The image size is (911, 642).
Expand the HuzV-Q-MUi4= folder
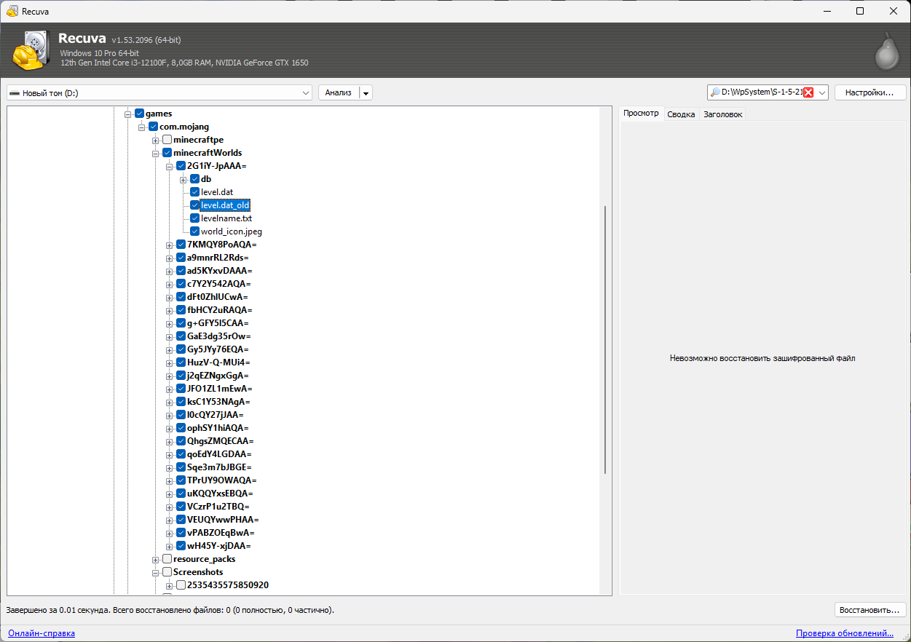(170, 362)
